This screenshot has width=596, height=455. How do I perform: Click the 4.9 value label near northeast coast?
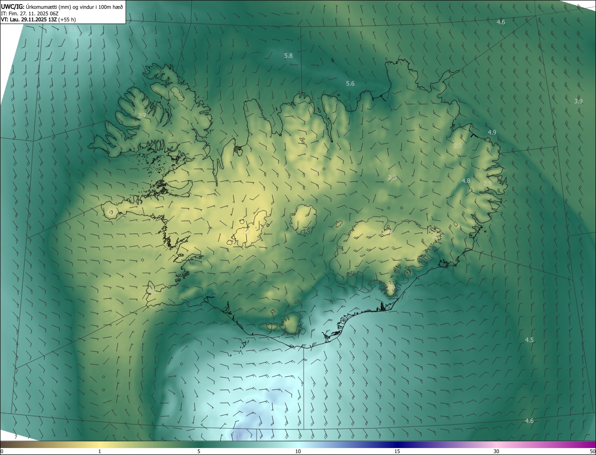492,132
